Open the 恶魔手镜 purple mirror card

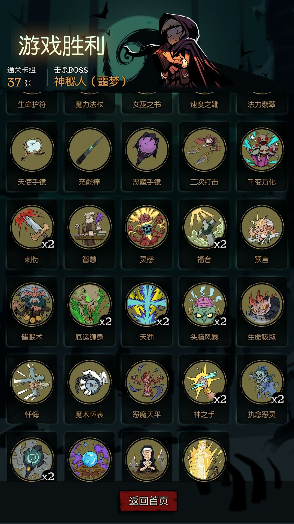coord(147,156)
